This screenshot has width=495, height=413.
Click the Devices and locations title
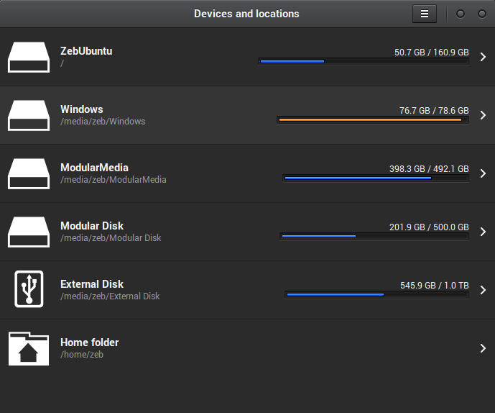(246, 14)
